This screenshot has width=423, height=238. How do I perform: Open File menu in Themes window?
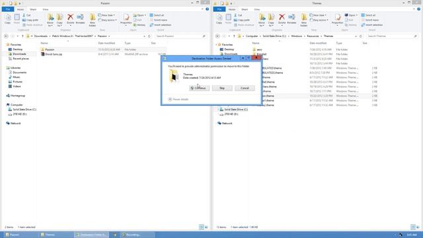coord(219,9)
